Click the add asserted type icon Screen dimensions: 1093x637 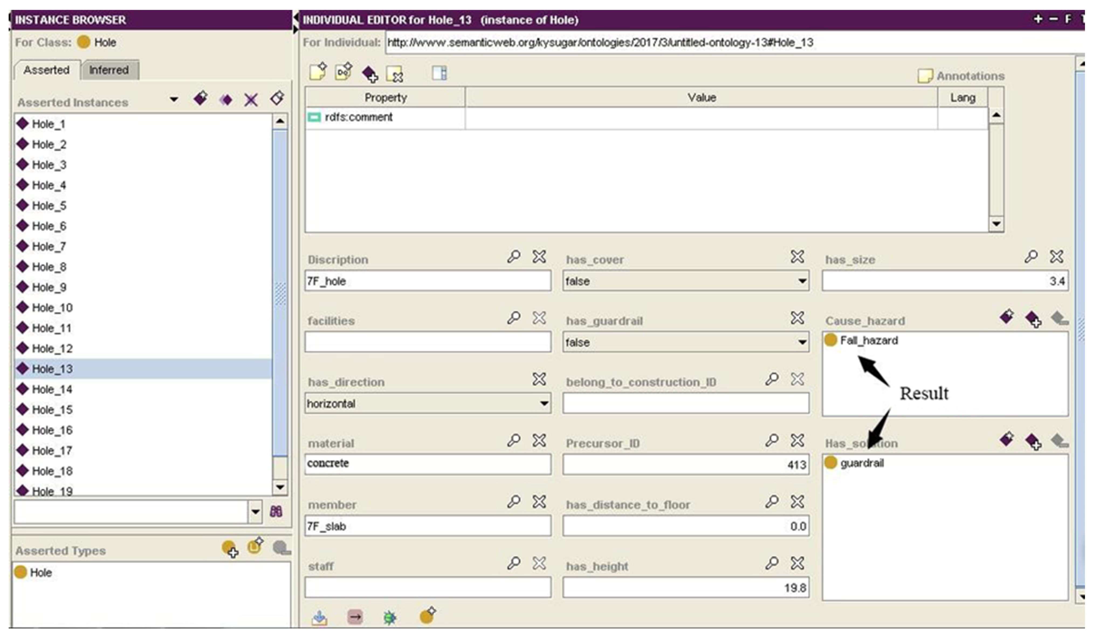point(230,549)
